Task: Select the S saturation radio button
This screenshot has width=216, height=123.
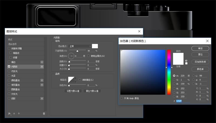Action: 174,80
